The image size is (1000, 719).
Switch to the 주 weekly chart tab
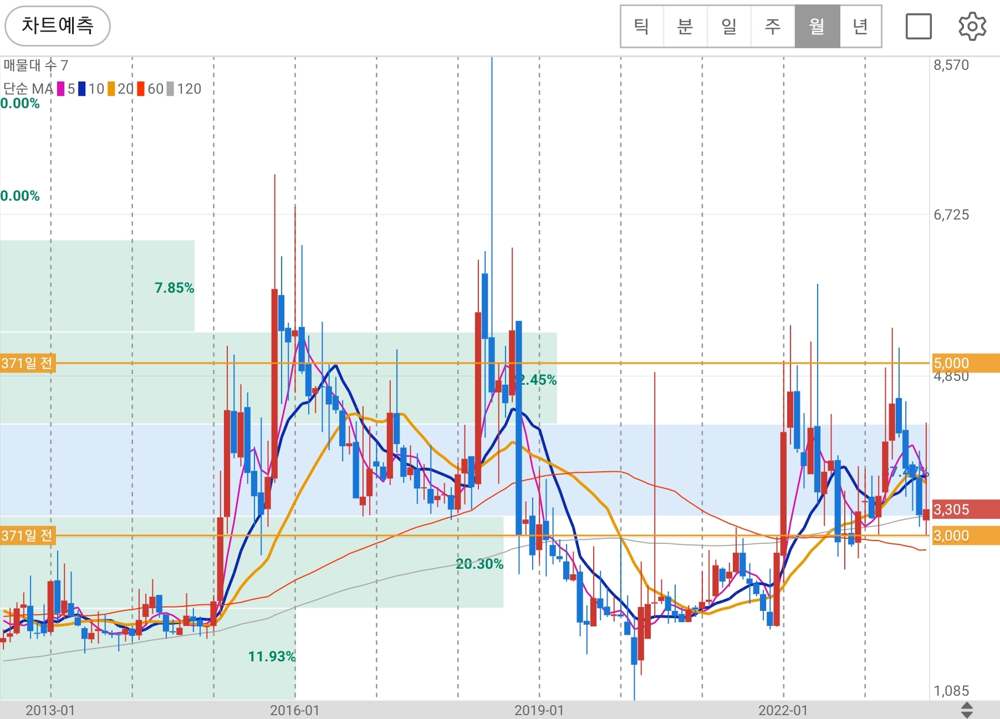click(773, 27)
